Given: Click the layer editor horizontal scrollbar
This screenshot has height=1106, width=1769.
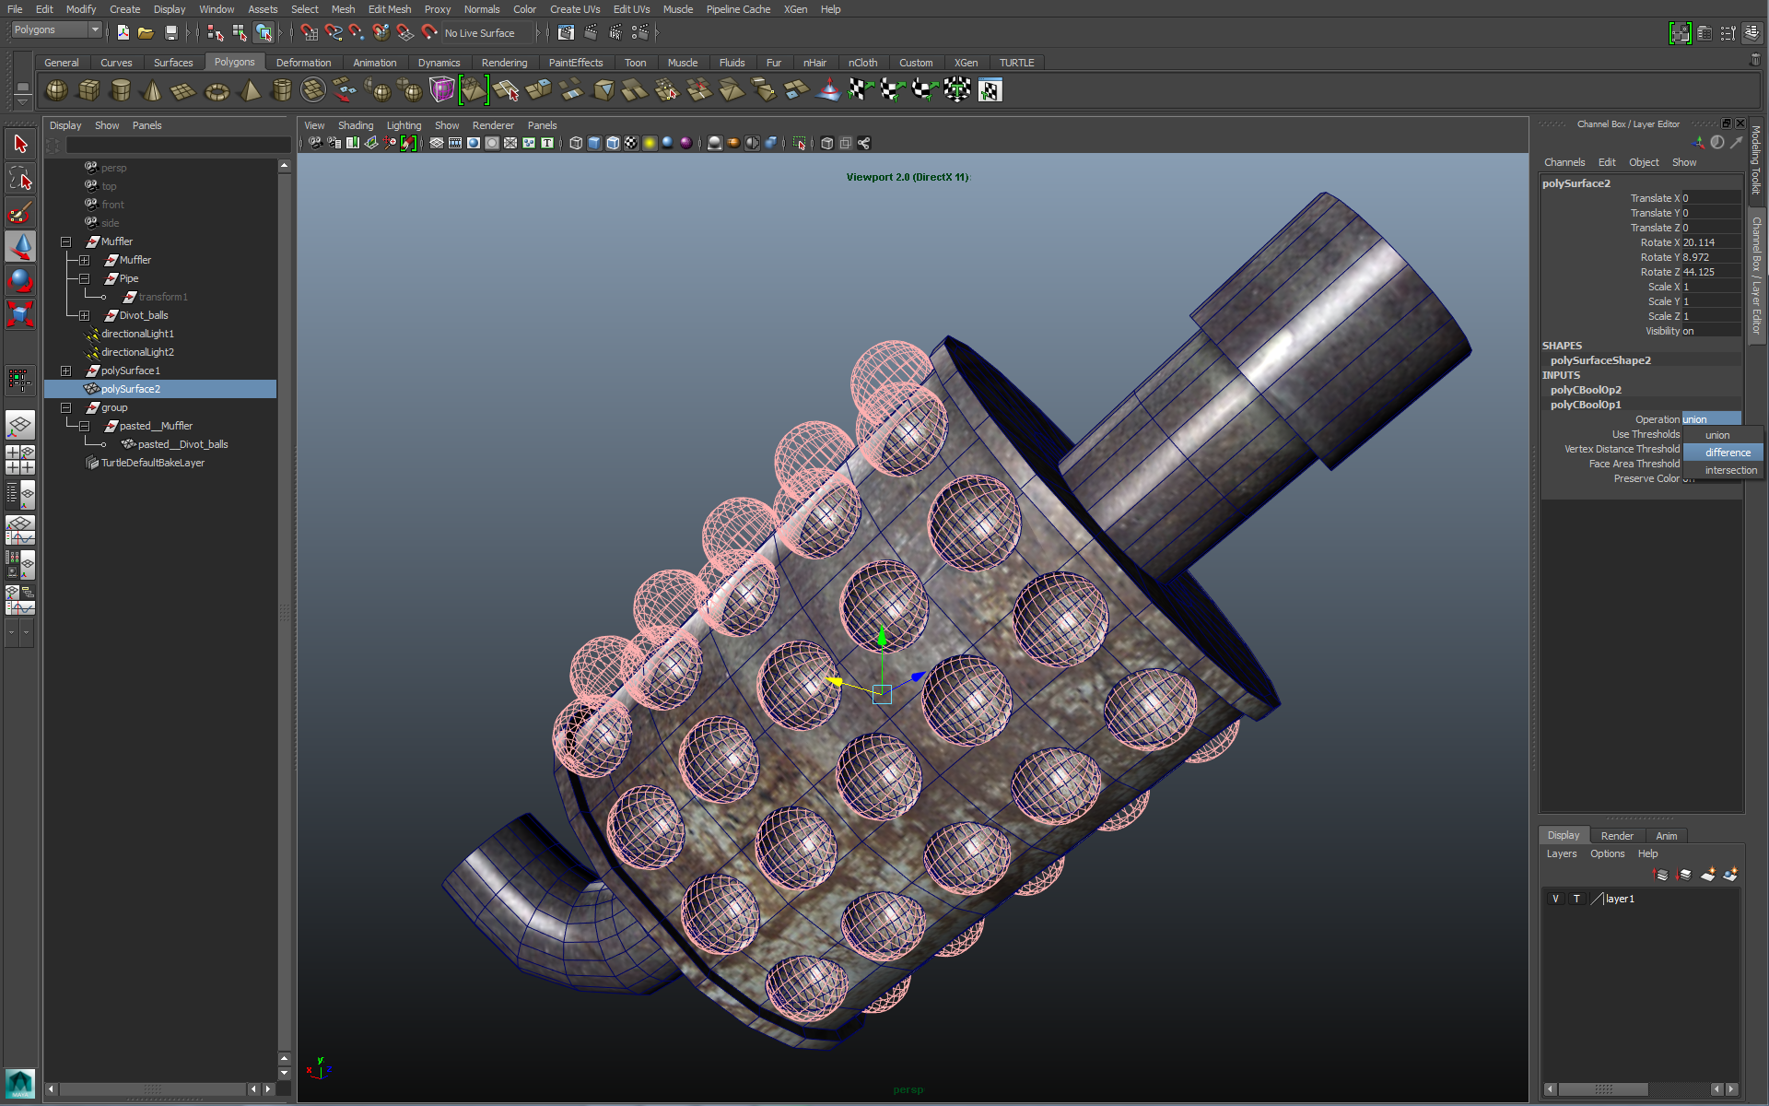Looking at the screenshot, I should click(x=1603, y=1088).
